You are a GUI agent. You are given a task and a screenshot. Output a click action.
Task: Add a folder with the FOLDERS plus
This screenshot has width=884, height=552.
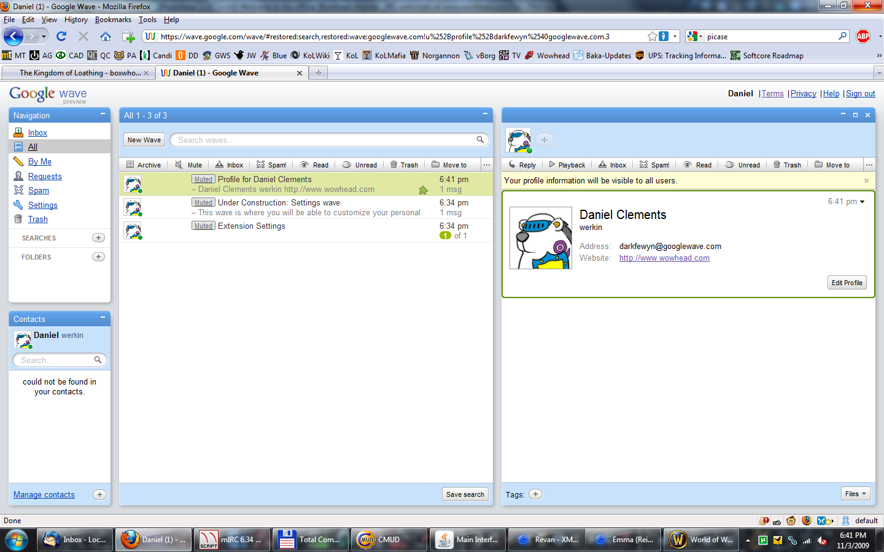pos(98,257)
